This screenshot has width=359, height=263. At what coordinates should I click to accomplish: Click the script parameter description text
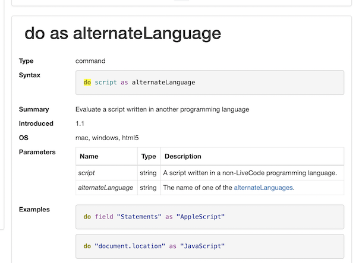point(250,173)
